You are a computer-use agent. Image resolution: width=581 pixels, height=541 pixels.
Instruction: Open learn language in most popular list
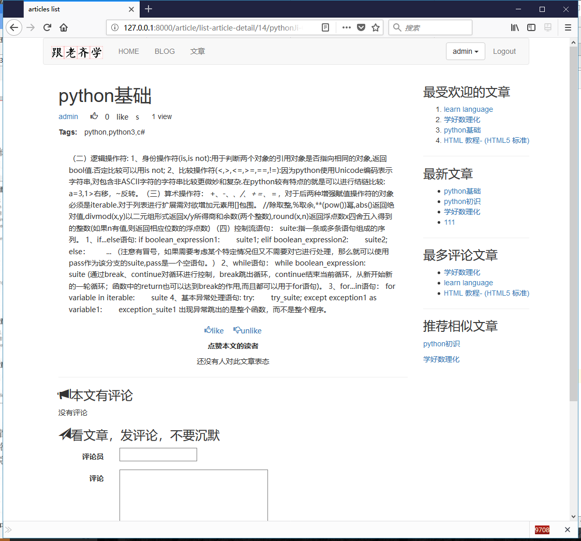468,109
